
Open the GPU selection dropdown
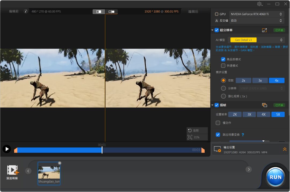pos(256,14)
